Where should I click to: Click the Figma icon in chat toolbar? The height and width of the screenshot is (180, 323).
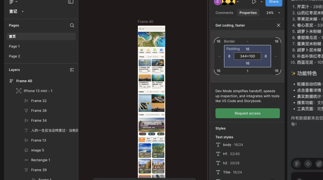[x=297, y=164]
